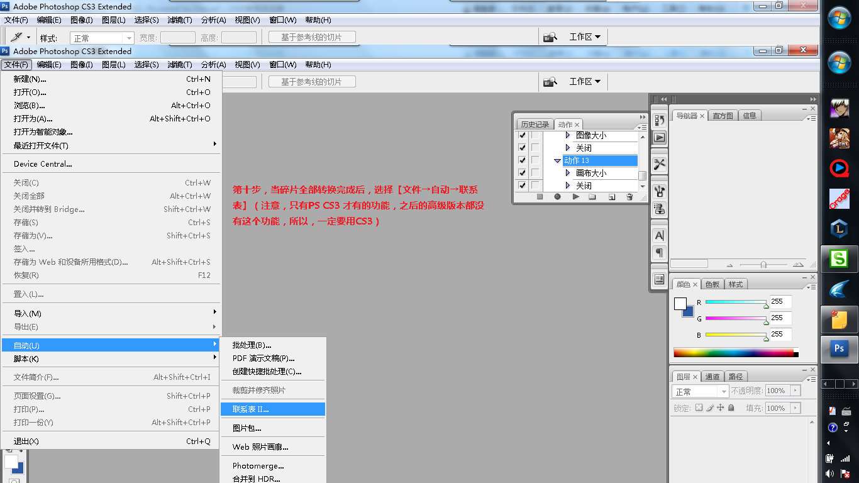Toggle dialog box for 图像大小 step
This screenshot has height=483, width=859.
[x=535, y=135]
